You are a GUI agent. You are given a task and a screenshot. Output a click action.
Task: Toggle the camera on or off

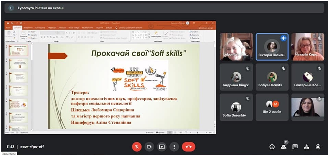(x=149, y=147)
